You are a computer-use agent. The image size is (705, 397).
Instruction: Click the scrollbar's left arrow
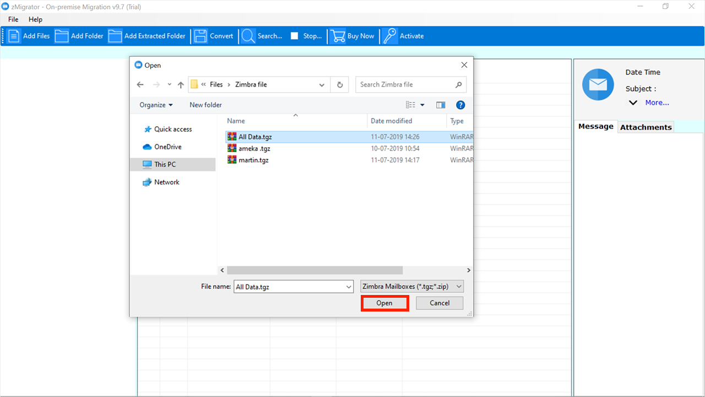223,270
